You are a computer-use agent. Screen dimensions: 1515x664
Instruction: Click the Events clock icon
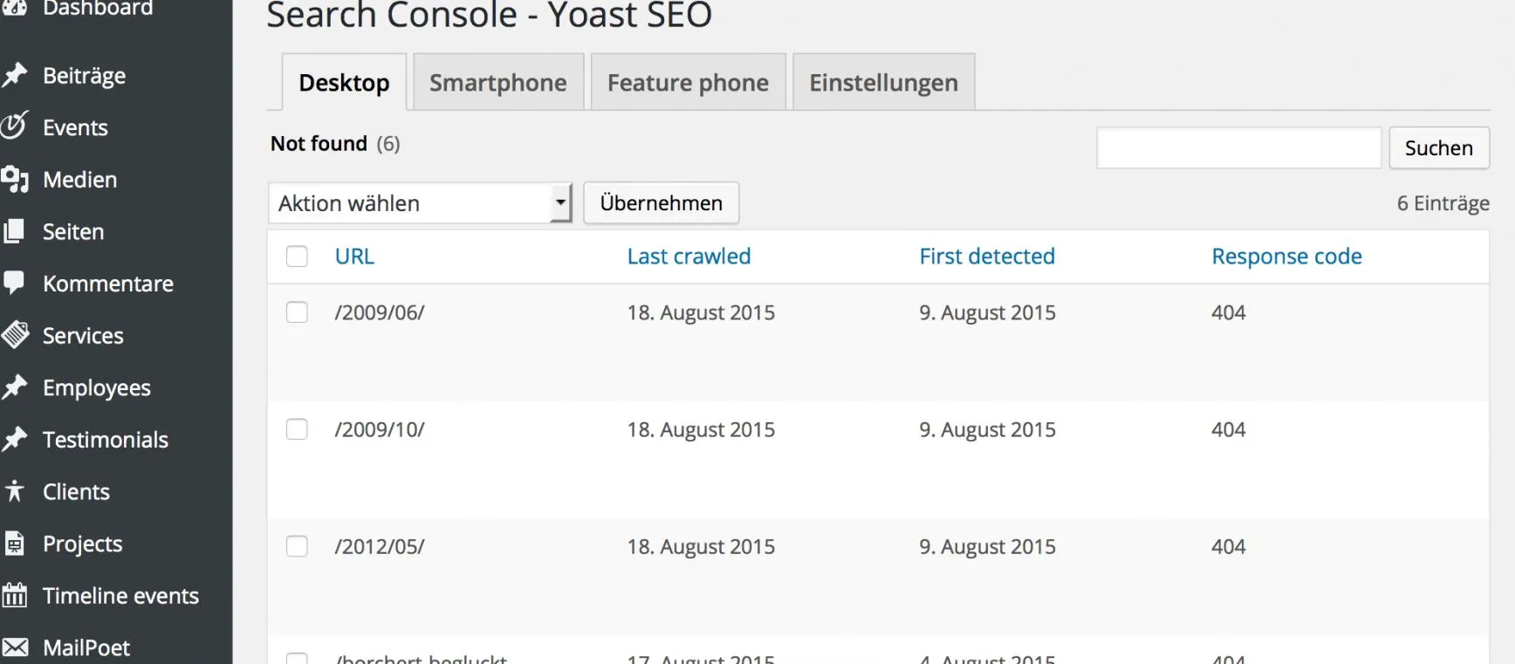click(x=14, y=126)
